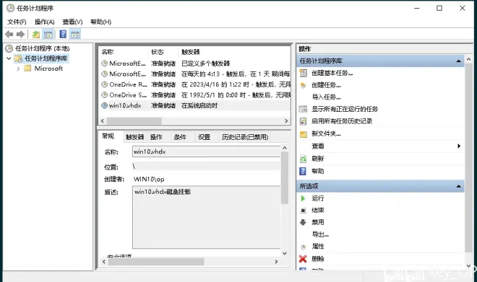This screenshot has width=477, height=282.
Task: Collapse the 任务计划程序库 actions section
Action: click(x=459, y=61)
